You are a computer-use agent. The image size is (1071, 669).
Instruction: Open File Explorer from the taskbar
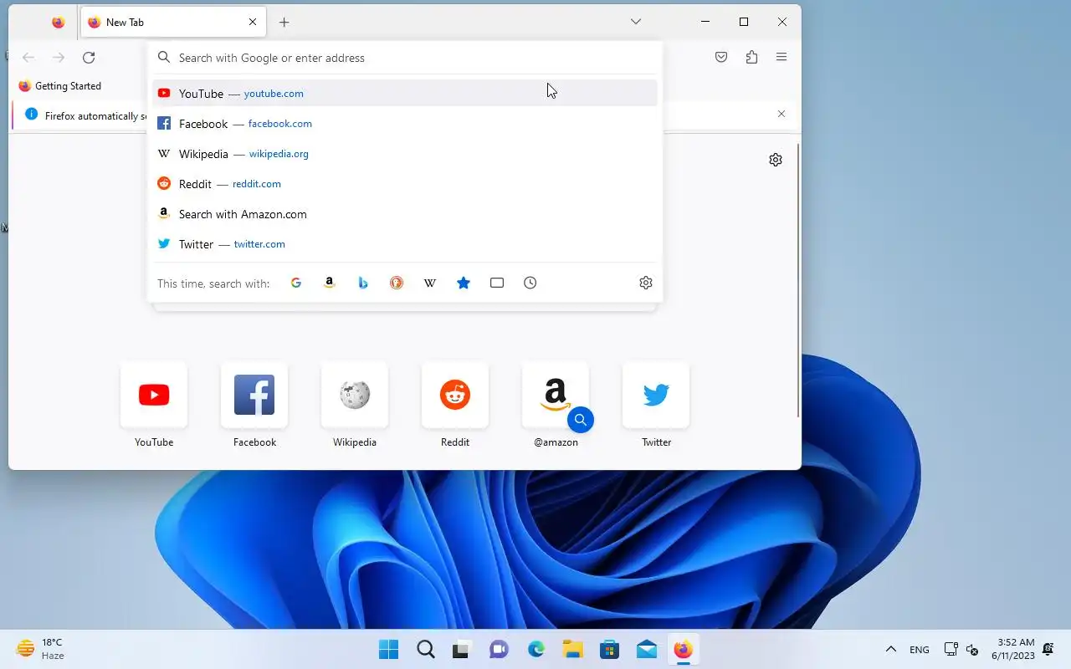[x=573, y=649]
